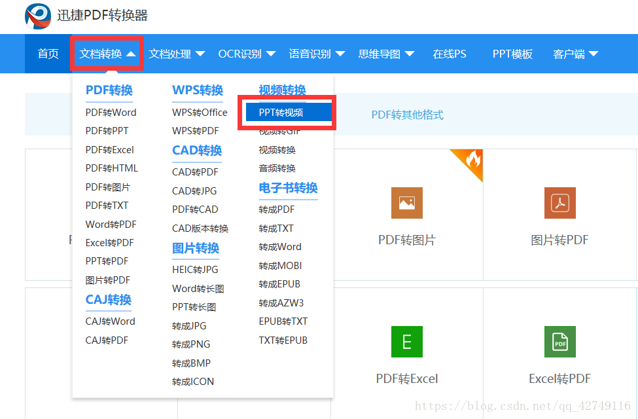Open the 首页 home tab

pyautogui.click(x=48, y=54)
